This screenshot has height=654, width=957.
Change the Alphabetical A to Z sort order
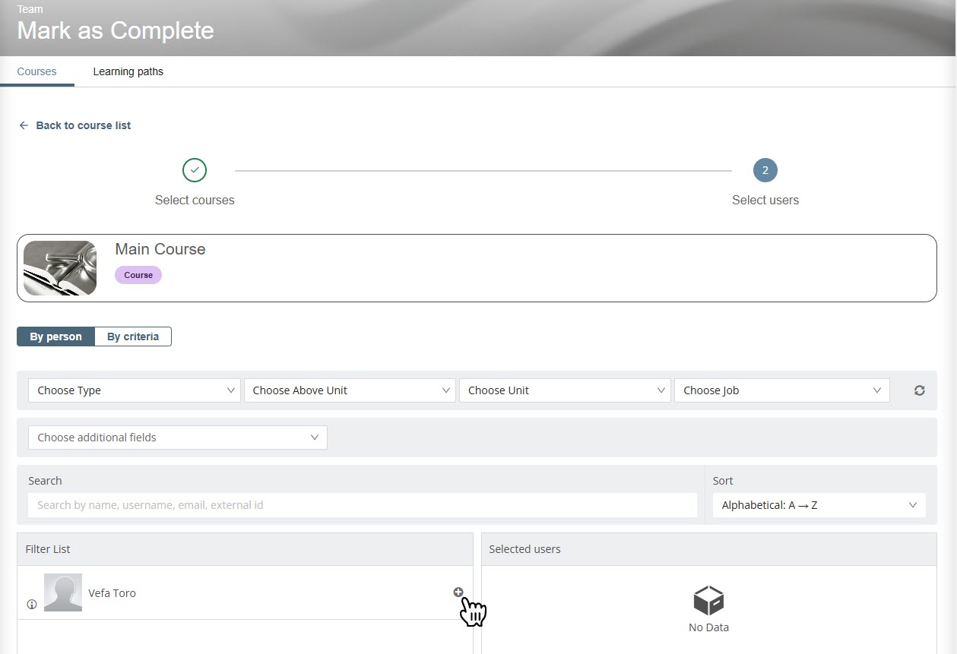(x=819, y=505)
